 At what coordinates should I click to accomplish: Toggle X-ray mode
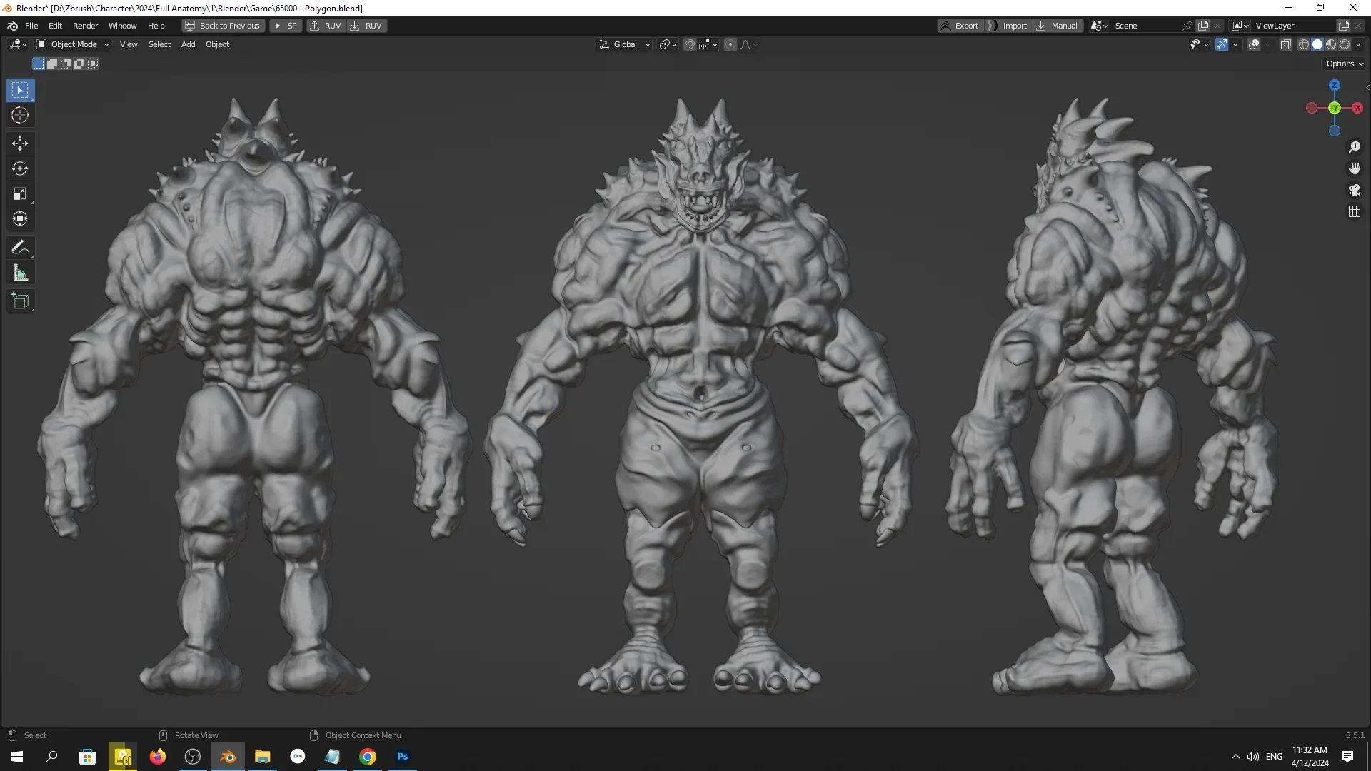click(1286, 44)
